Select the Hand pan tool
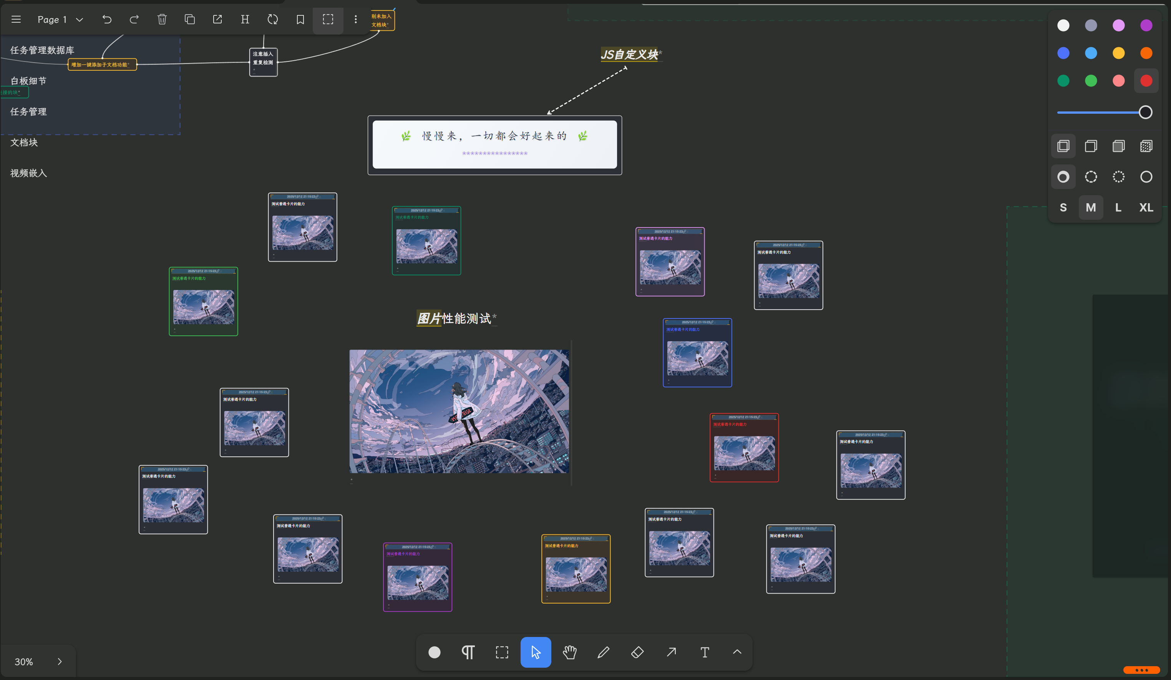This screenshot has height=680, width=1171. (570, 652)
